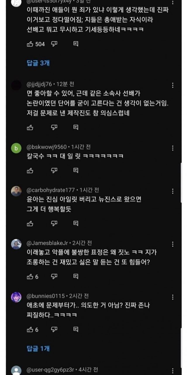The width and height of the screenshot is (187, 375).
Task: Click the green 'b' profile avatar
Action: (16, 149)
